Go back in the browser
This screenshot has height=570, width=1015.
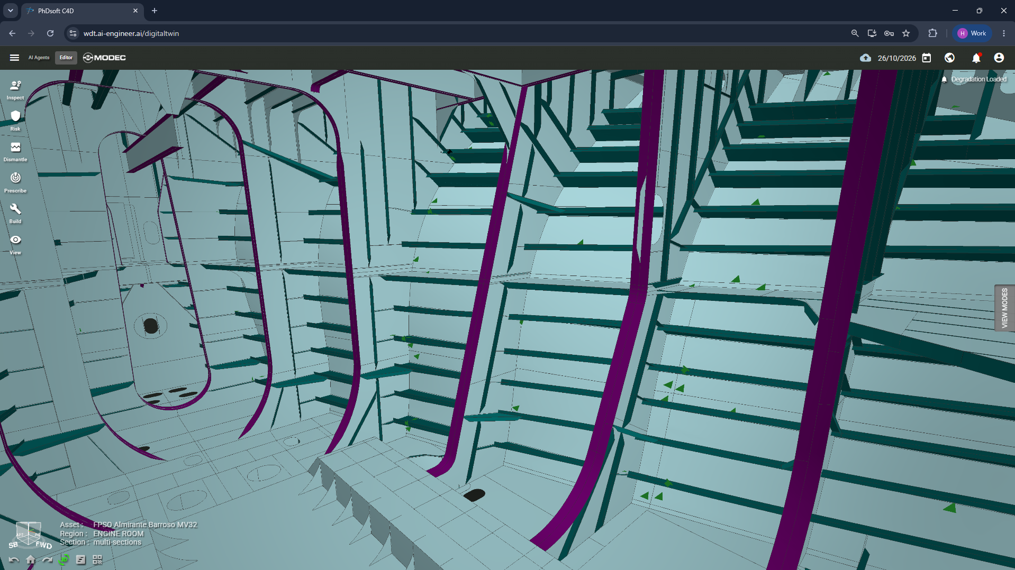click(x=12, y=33)
